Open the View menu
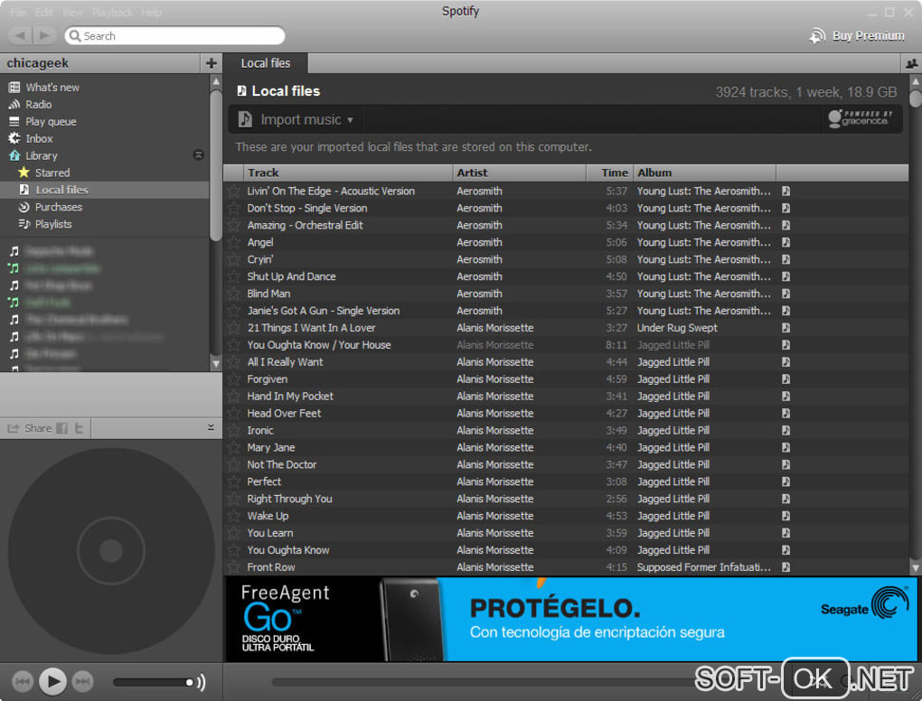The width and height of the screenshot is (922, 701). 72,13
